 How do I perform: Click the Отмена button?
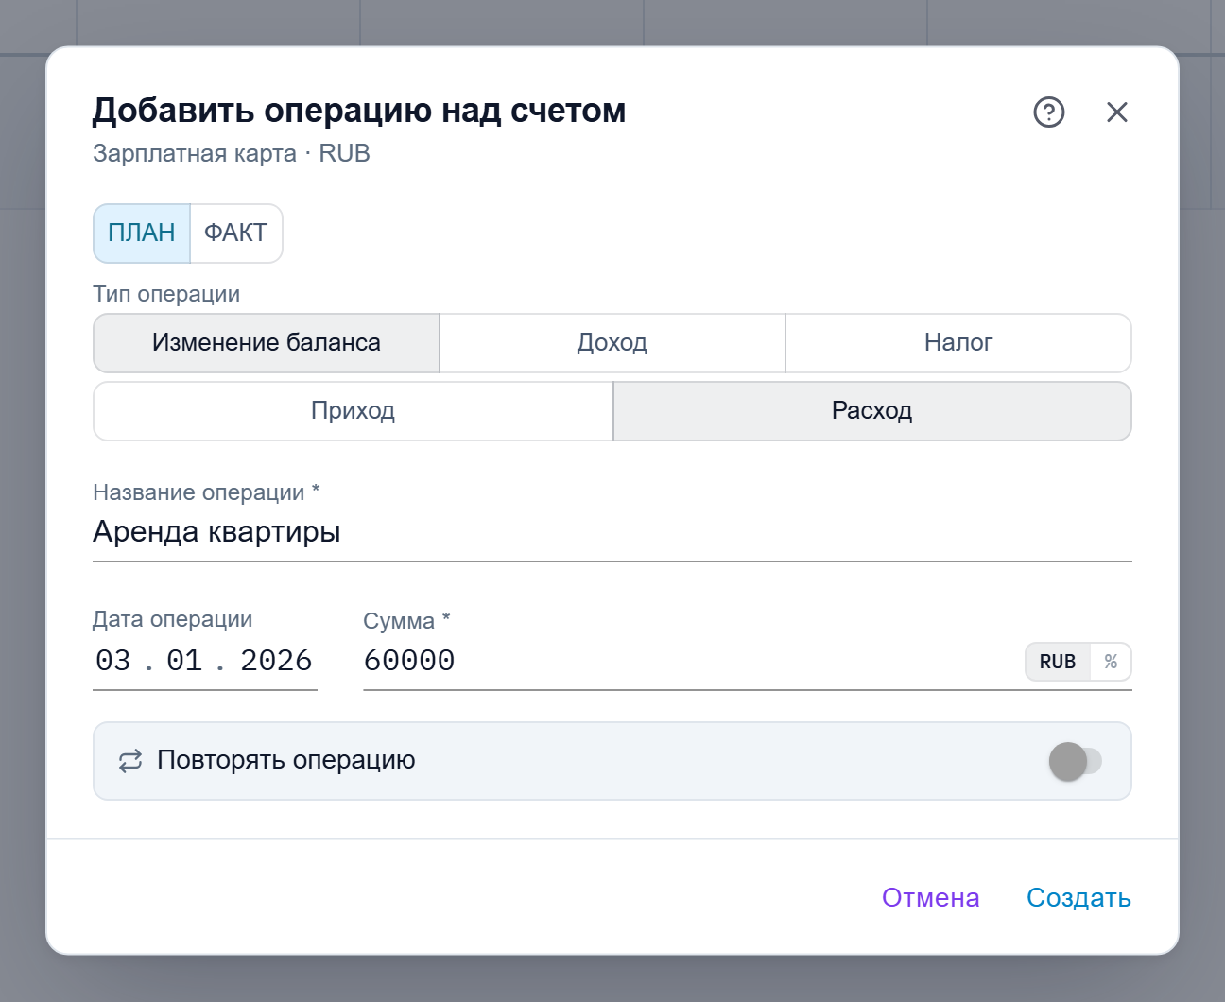click(931, 898)
